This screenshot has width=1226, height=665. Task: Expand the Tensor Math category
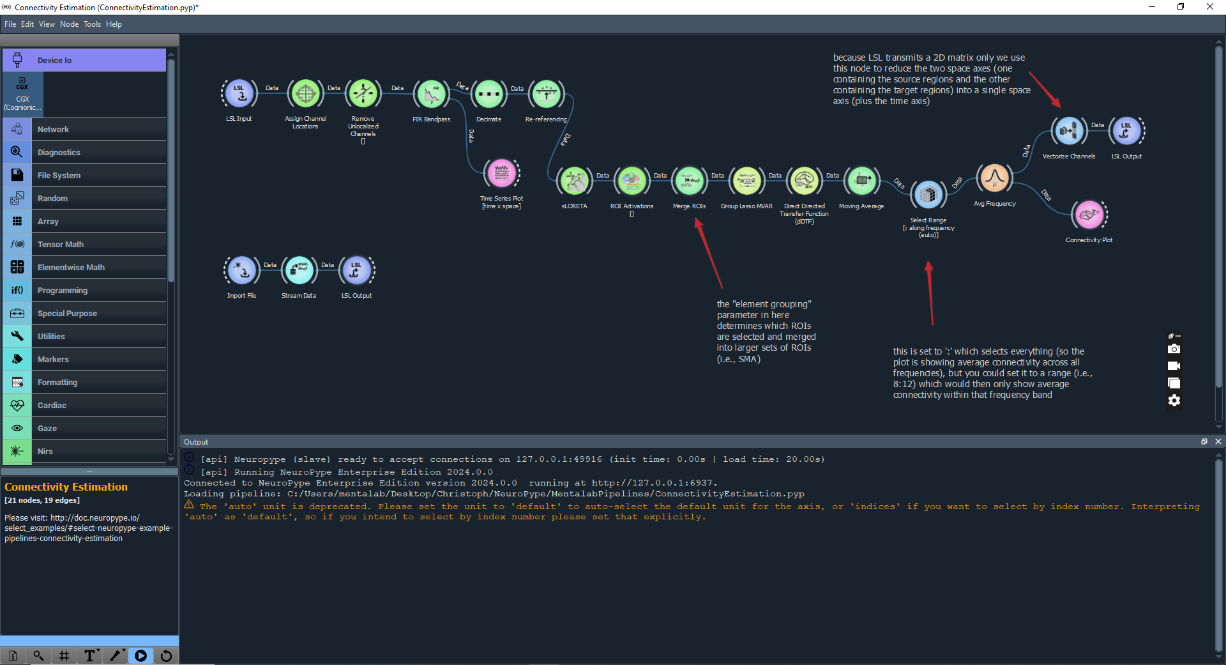84,244
